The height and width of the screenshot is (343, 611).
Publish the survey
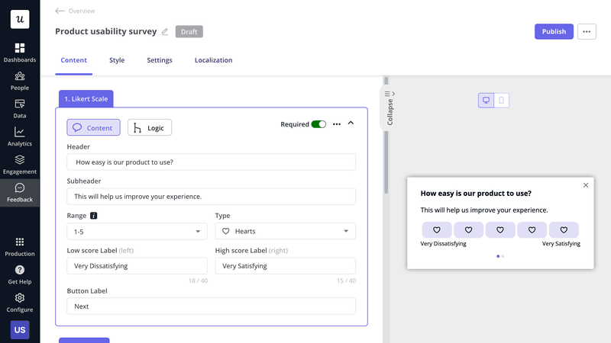554,31
